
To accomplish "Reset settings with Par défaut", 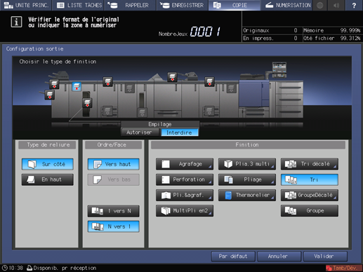I will tap(233, 257).
